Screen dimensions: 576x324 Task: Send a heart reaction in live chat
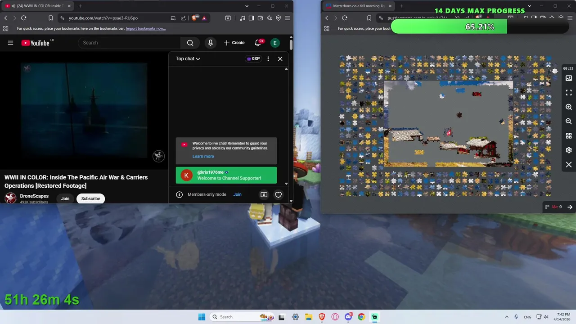click(x=278, y=194)
